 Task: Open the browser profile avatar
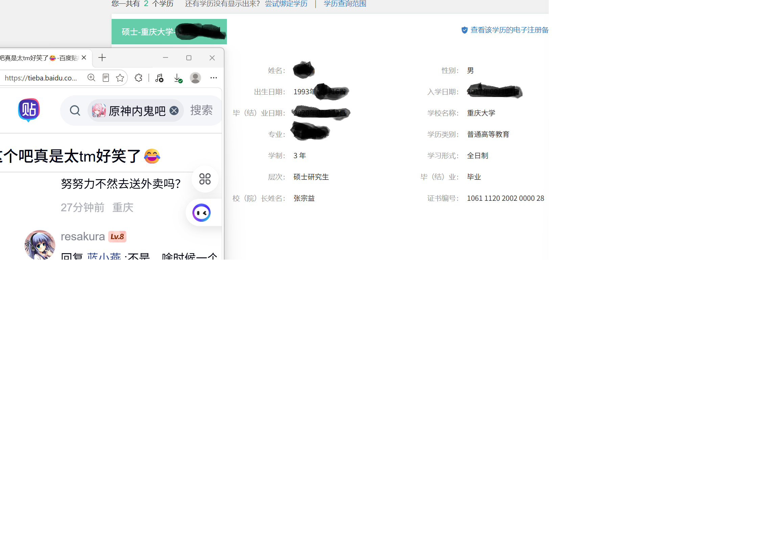click(195, 78)
